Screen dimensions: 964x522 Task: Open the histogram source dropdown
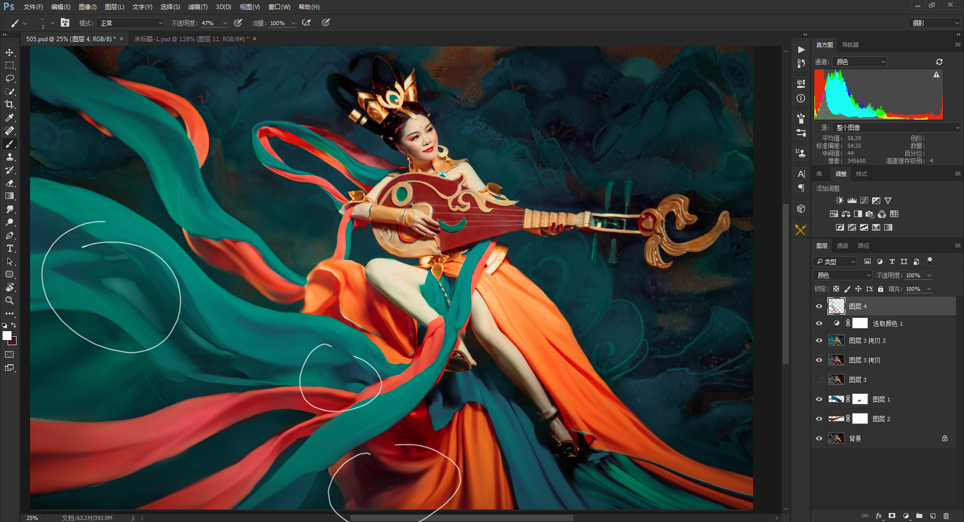(x=896, y=128)
